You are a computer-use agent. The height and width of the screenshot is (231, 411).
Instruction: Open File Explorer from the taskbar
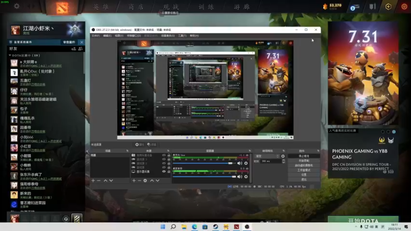point(184,227)
